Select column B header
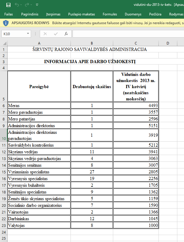The height and width of the screenshot is (242, 184). (92, 43)
